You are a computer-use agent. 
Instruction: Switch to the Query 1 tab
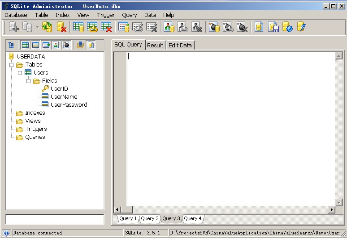[x=128, y=219]
